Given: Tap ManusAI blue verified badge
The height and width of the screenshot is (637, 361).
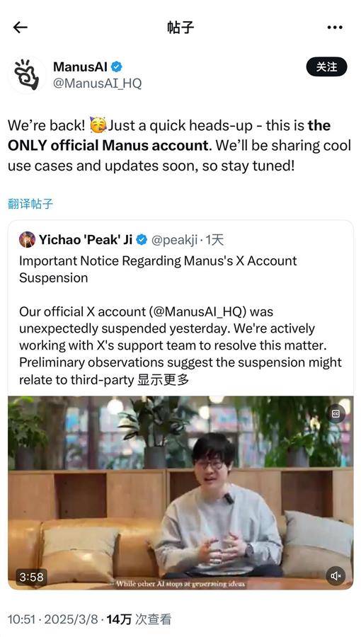Looking at the screenshot, I should click(x=117, y=67).
